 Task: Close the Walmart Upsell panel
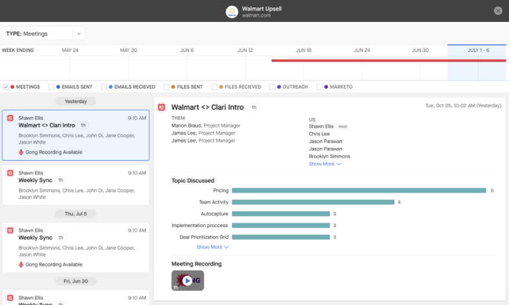(498, 11)
